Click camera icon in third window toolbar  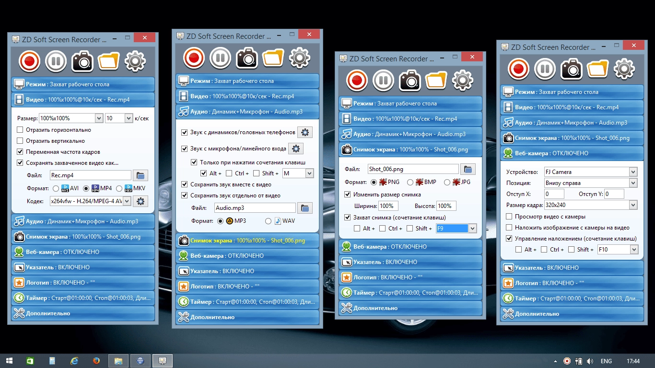[x=410, y=80]
